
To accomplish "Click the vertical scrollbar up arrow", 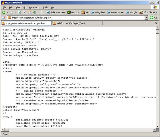I will click(x=157, y=28).
